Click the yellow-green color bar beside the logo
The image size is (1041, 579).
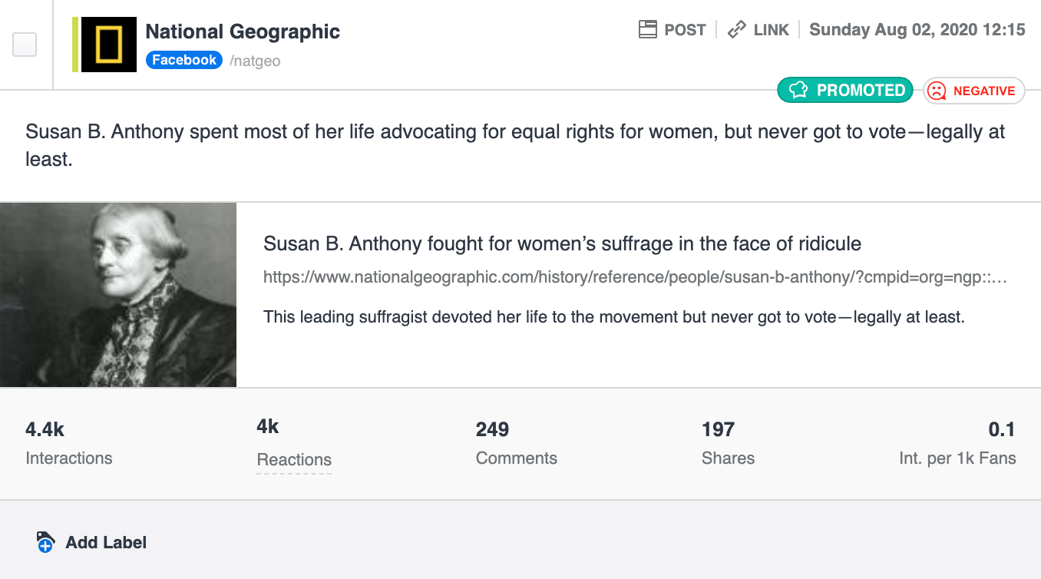pyautogui.click(x=75, y=45)
